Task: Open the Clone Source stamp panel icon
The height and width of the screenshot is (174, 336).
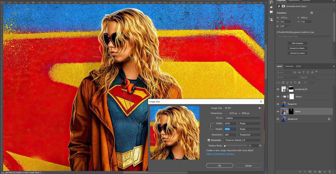Action: (x=271, y=20)
